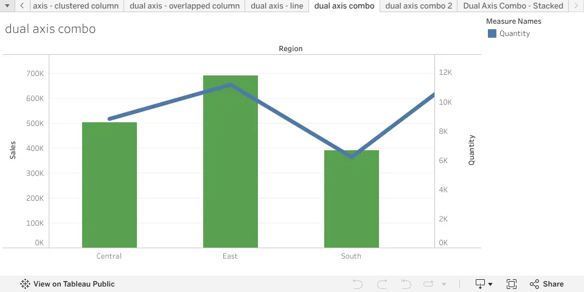Expand the Download dropdown arrow

click(490, 285)
